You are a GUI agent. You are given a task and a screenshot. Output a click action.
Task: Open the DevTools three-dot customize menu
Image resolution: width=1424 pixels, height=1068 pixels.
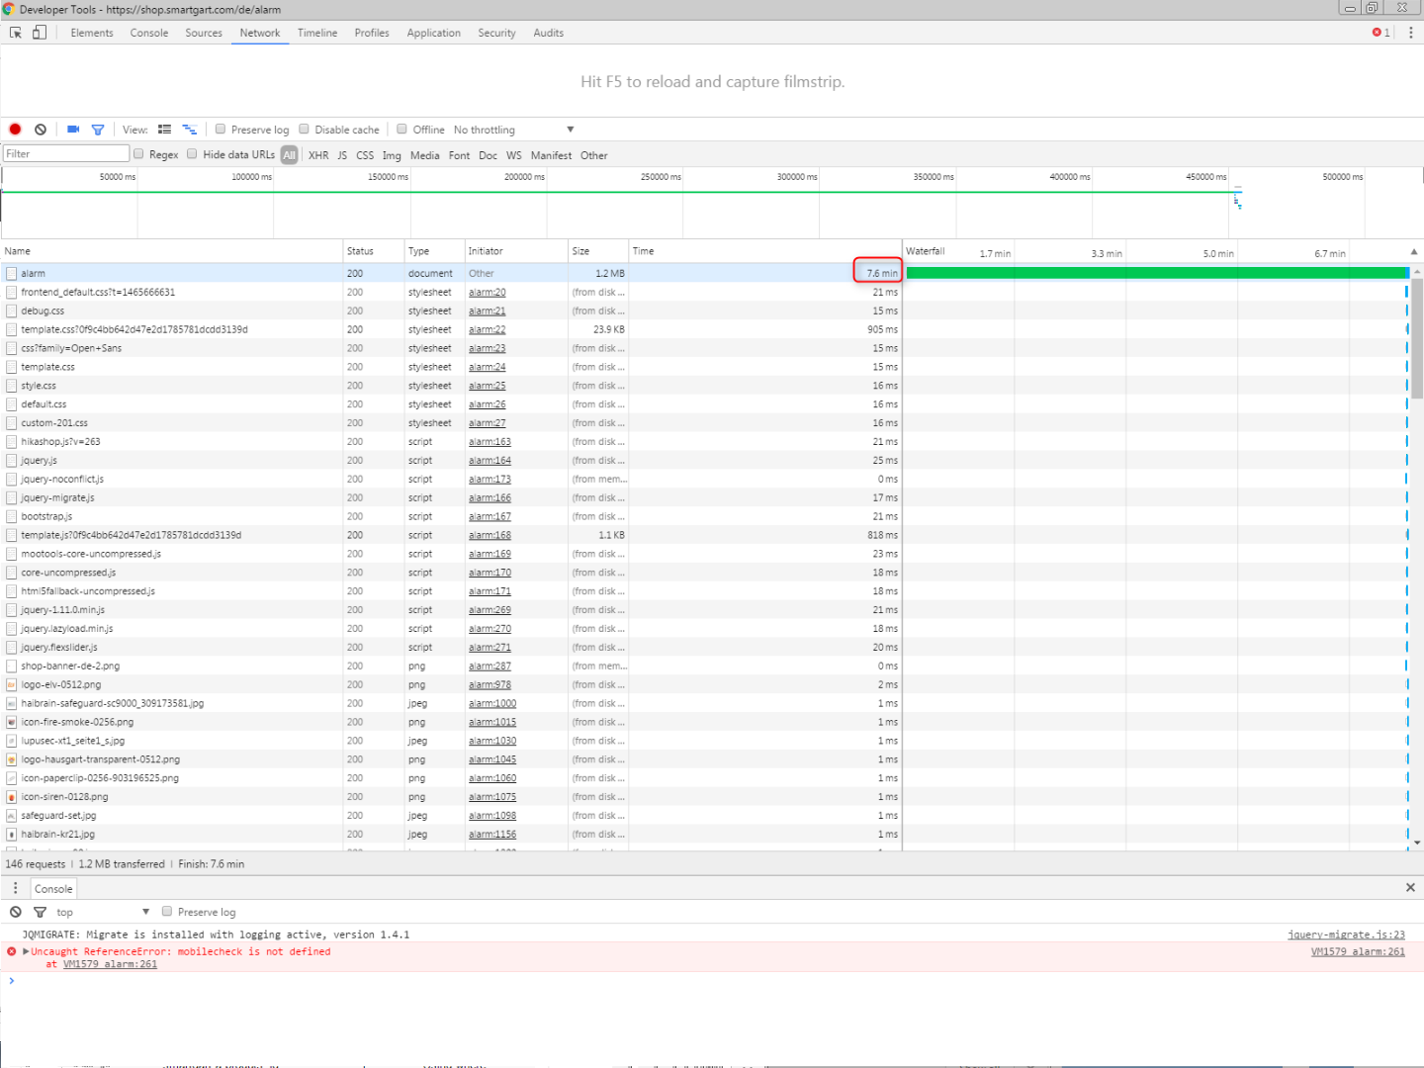point(1410,33)
